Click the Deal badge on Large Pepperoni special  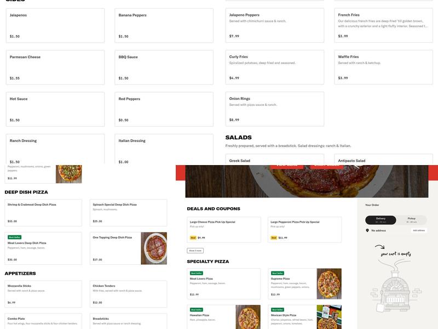[x=274, y=237]
